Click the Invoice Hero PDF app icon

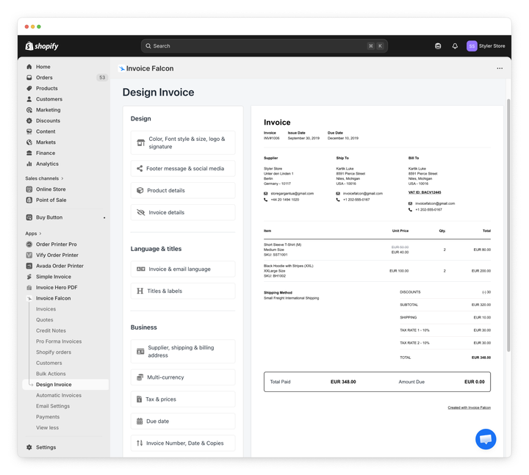[29, 288]
